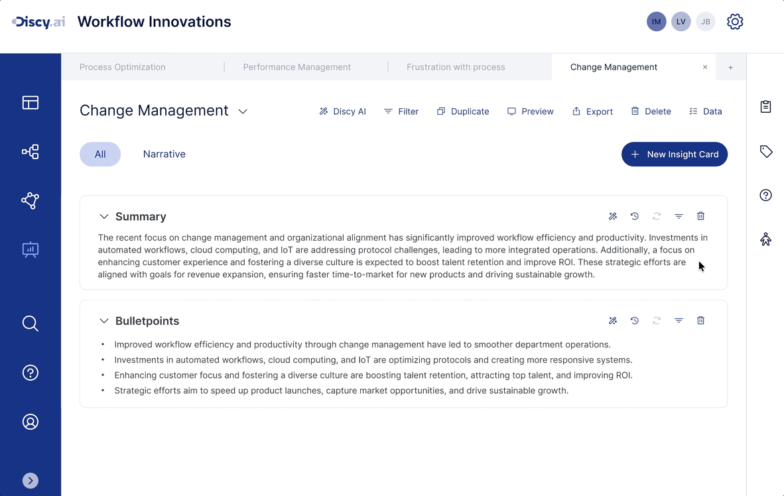The image size is (784, 496).
Task: Delete the Bulletpoints card with trash icon
Action: point(700,321)
